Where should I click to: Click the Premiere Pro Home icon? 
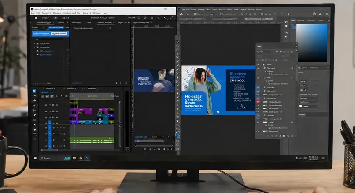click(x=36, y=18)
